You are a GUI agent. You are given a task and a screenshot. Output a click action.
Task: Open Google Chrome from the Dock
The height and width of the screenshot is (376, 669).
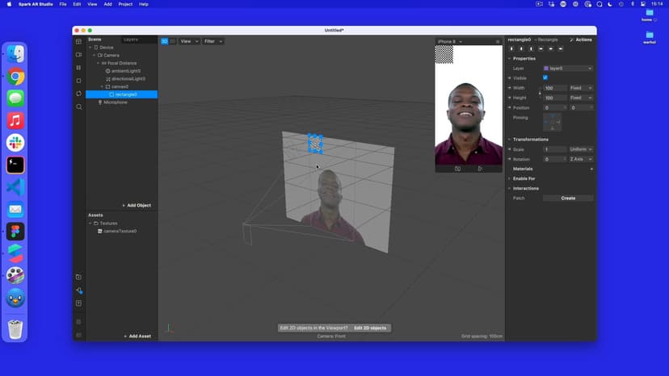point(15,77)
